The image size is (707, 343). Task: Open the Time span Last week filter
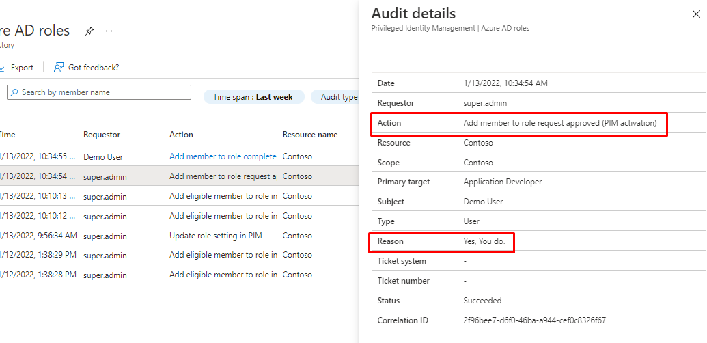(253, 97)
